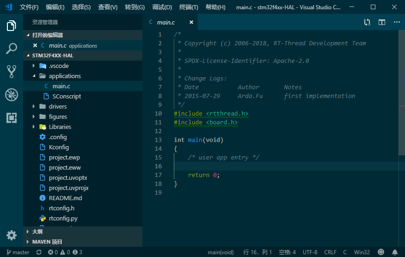This screenshot has height=257, width=405.
Task: Open the Debug view icon
Action: point(12,95)
